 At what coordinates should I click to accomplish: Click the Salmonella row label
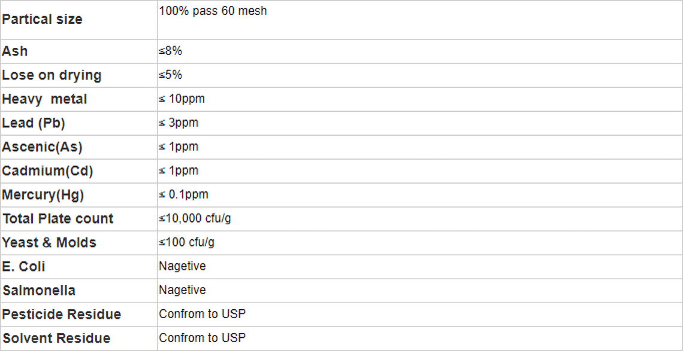pyautogui.click(x=38, y=291)
